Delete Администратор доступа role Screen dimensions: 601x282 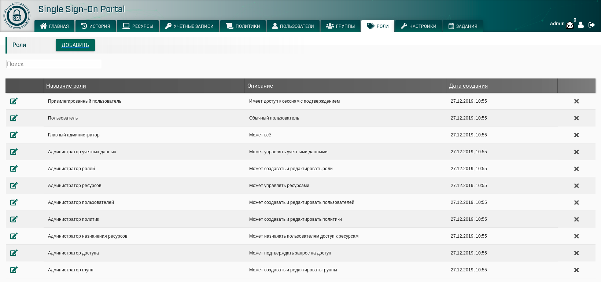(x=576, y=253)
